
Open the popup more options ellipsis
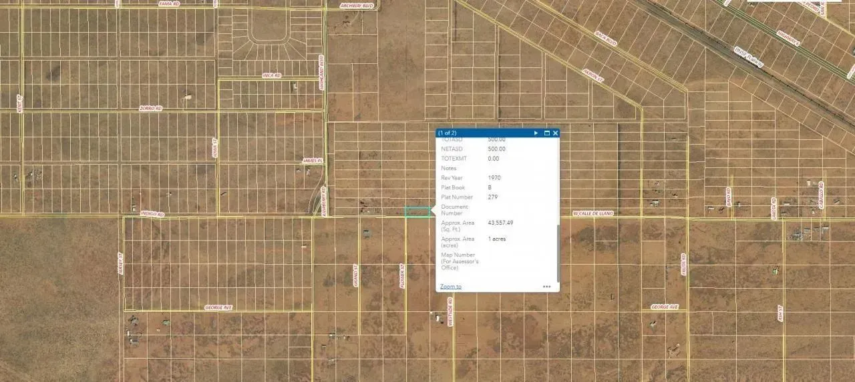point(546,287)
